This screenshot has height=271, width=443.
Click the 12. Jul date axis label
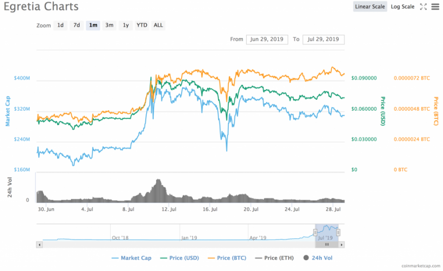tap(169, 209)
